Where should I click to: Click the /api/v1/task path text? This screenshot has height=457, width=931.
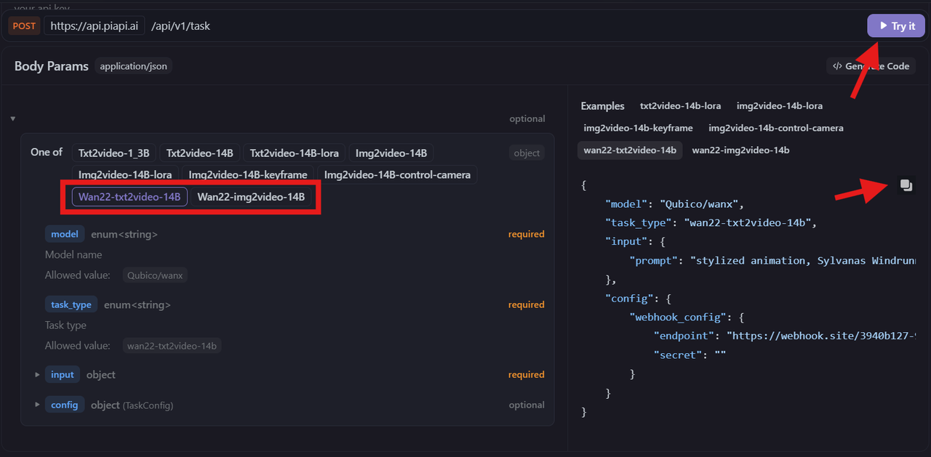tap(180, 26)
